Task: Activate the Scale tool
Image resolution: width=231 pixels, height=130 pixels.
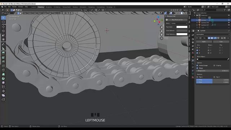Action: [3, 35]
